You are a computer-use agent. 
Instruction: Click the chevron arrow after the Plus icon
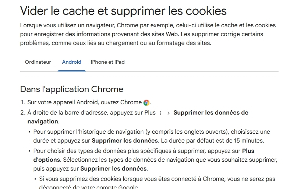tap(169, 113)
